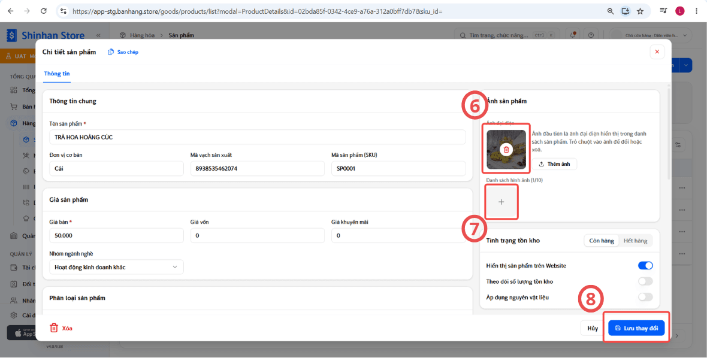Open the browser profile avatar L
707x358 pixels.
pyautogui.click(x=680, y=11)
